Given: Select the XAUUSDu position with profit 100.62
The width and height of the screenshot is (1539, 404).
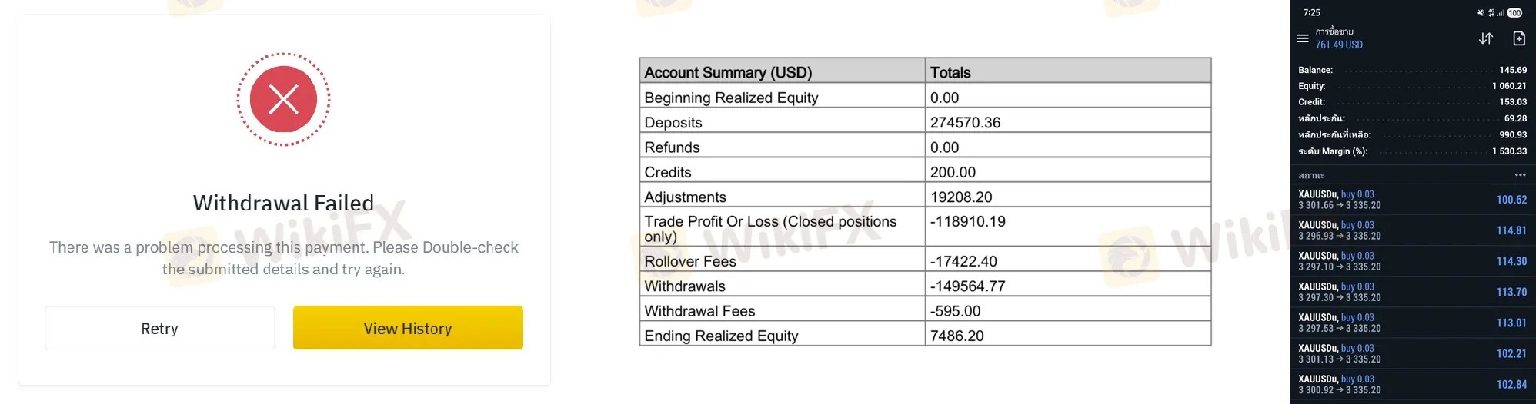Looking at the screenshot, I should coord(1413,200).
